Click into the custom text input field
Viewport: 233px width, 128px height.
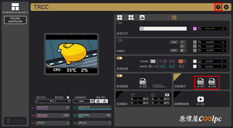click(x=163, y=29)
